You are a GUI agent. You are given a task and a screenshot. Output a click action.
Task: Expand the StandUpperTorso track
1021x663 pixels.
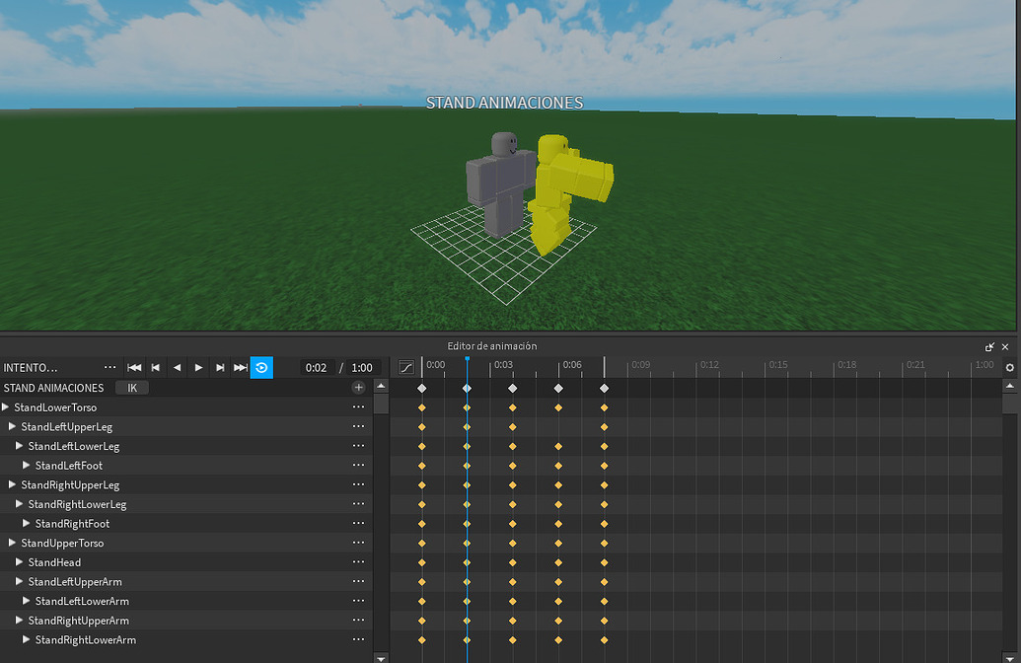(13, 543)
